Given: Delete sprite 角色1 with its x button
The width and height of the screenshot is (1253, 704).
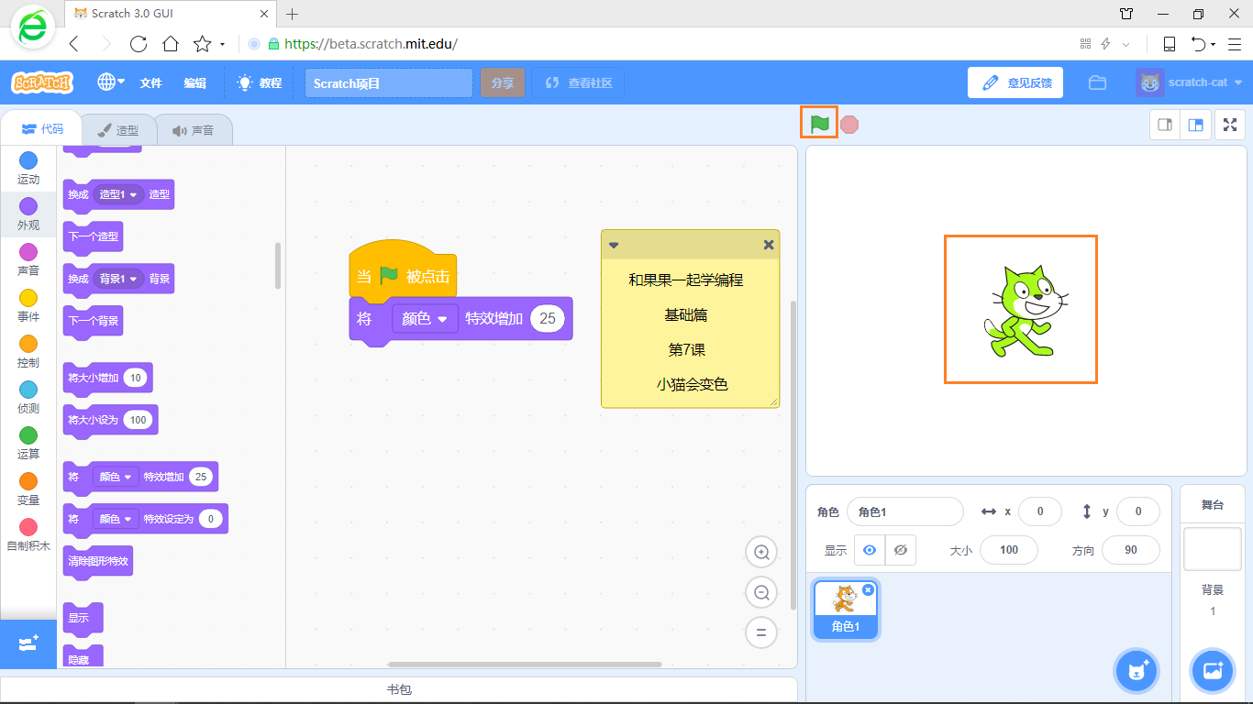Looking at the screenshot, I should click(868, 589).
